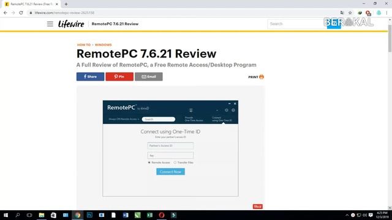Open File Explorer from the taskbar
This screenshot has width=392, height=220.
[42, 215]
